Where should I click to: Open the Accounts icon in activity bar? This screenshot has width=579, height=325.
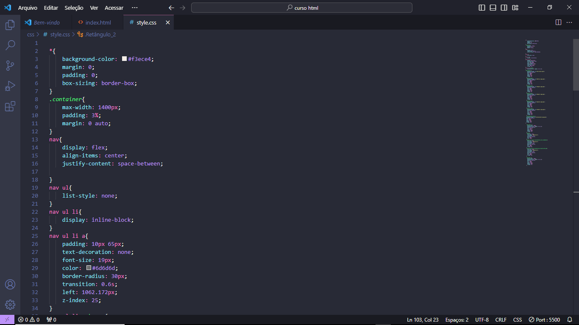(10, 284)
